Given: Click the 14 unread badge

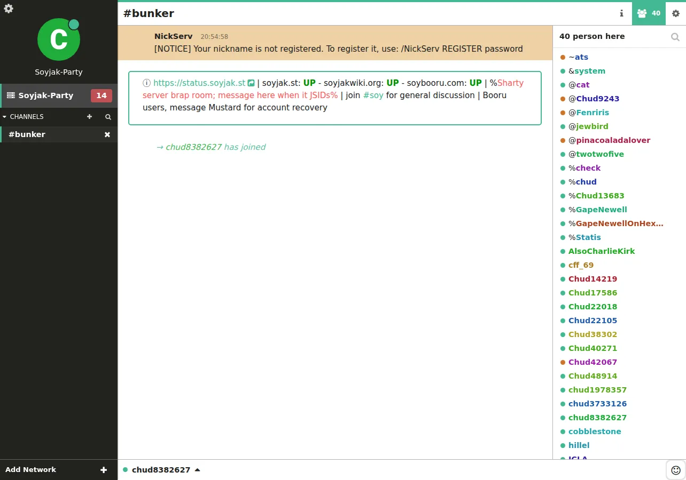Looking at the screenshot, I should [101, 95].
